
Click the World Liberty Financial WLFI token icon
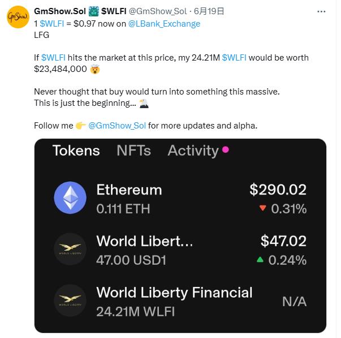click(70, 300)
